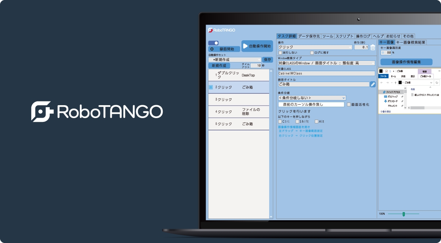Open the 自動操作セット dropdown showing *新規作成
Screen dimensions: 441x243
(x=235, y=60)
